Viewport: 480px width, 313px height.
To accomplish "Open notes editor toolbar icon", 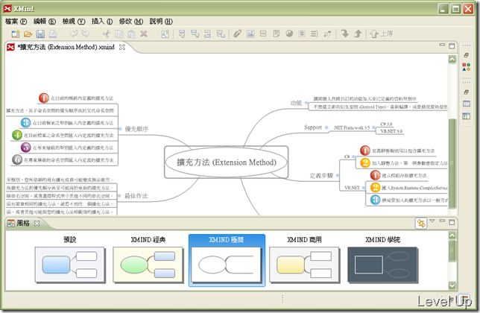I will (x=276, y=34).
